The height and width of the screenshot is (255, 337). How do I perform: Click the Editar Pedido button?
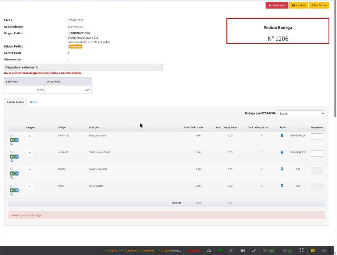[319, 6]
